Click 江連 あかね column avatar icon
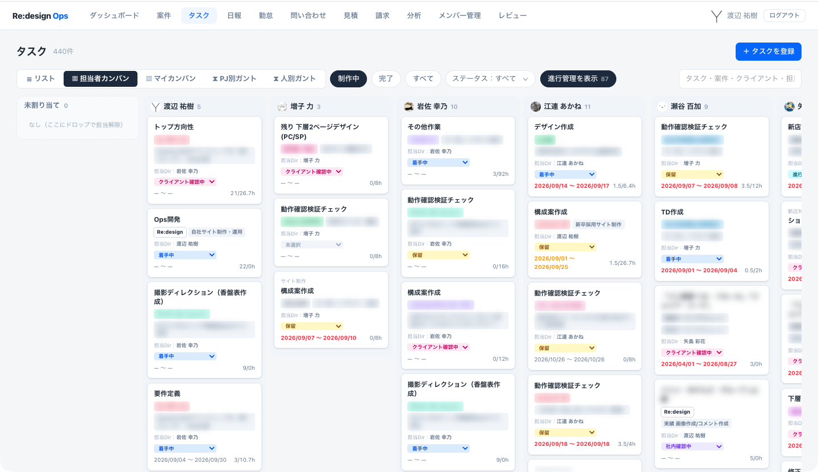This screenshot has height=472, width=818. (536, 107)
